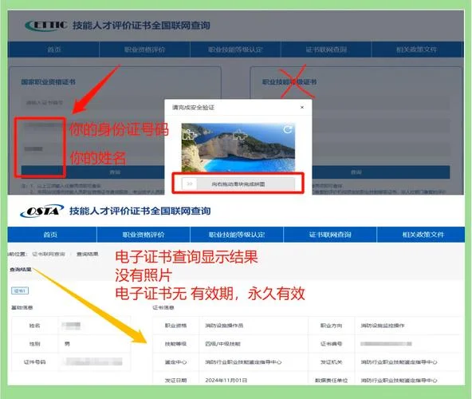Click 查询 button under 职业技能等级证书 panel
The width and height of the screenshot is (472, 399).
click(x=381, y=172)
